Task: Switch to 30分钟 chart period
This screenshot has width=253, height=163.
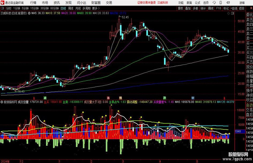Action: pyautogui.click(x=44, y=8)
